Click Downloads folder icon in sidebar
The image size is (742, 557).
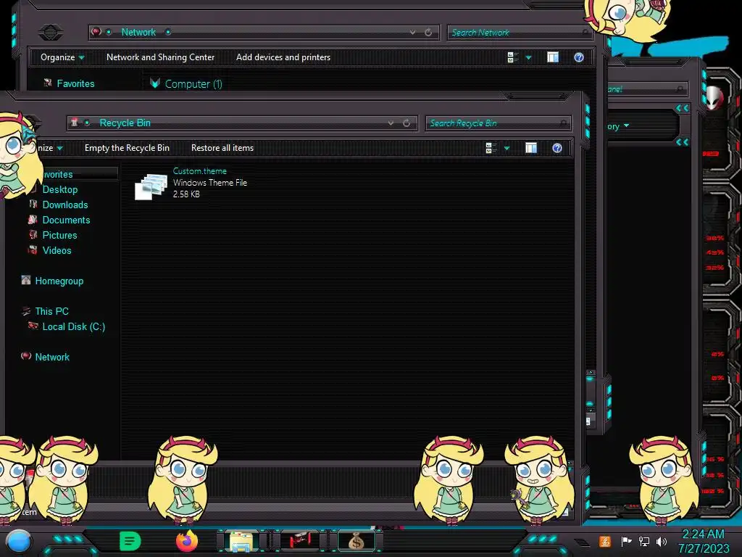[x=33, y=204]
